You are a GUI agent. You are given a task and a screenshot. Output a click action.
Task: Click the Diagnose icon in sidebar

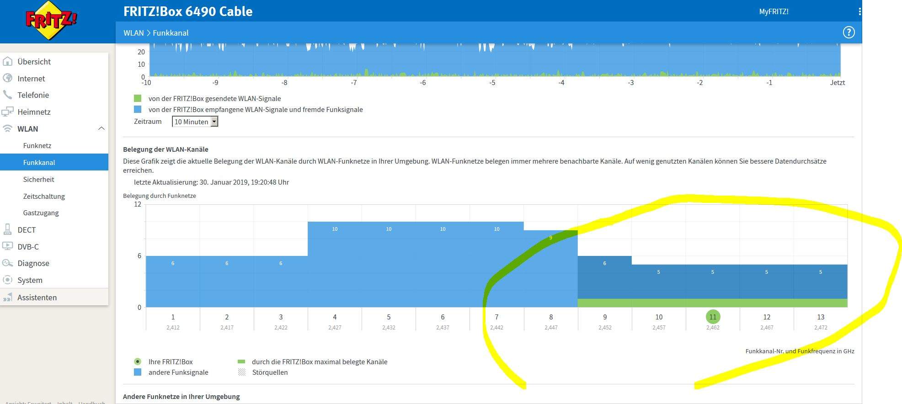coord(8,263)
